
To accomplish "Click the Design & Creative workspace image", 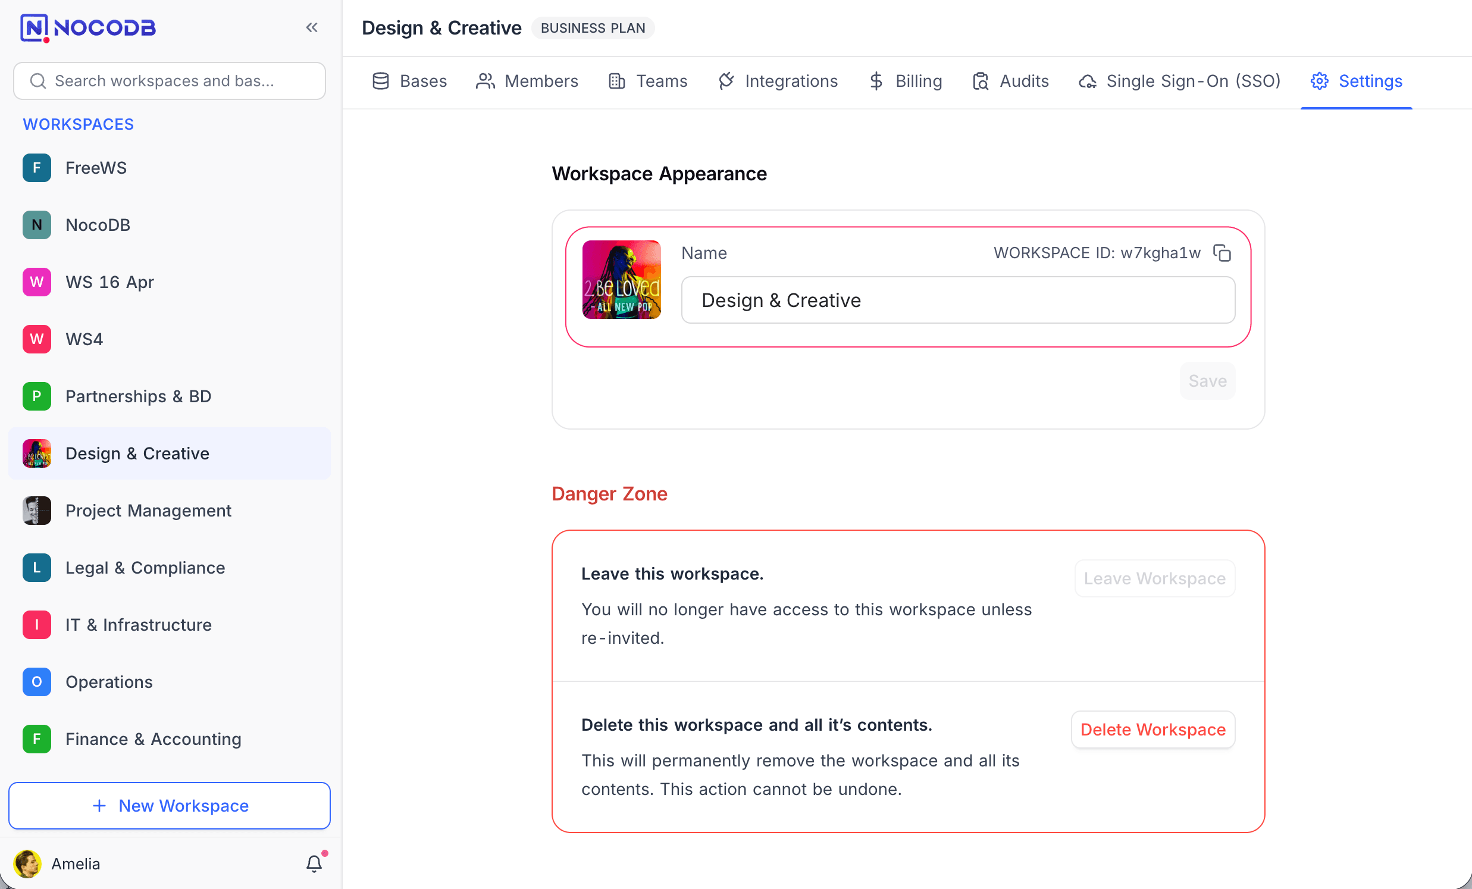I will [621, 280].
